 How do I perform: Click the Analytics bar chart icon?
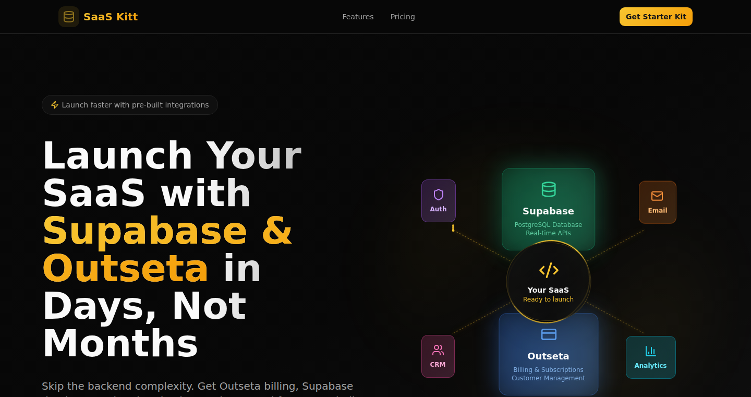click(x=651, y=351)
